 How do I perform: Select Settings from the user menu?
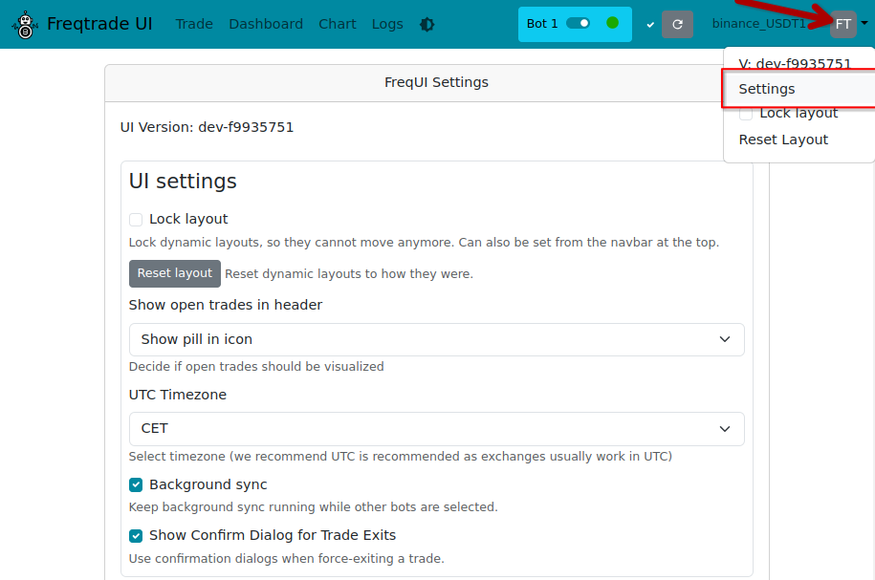[x=766, y=89]
